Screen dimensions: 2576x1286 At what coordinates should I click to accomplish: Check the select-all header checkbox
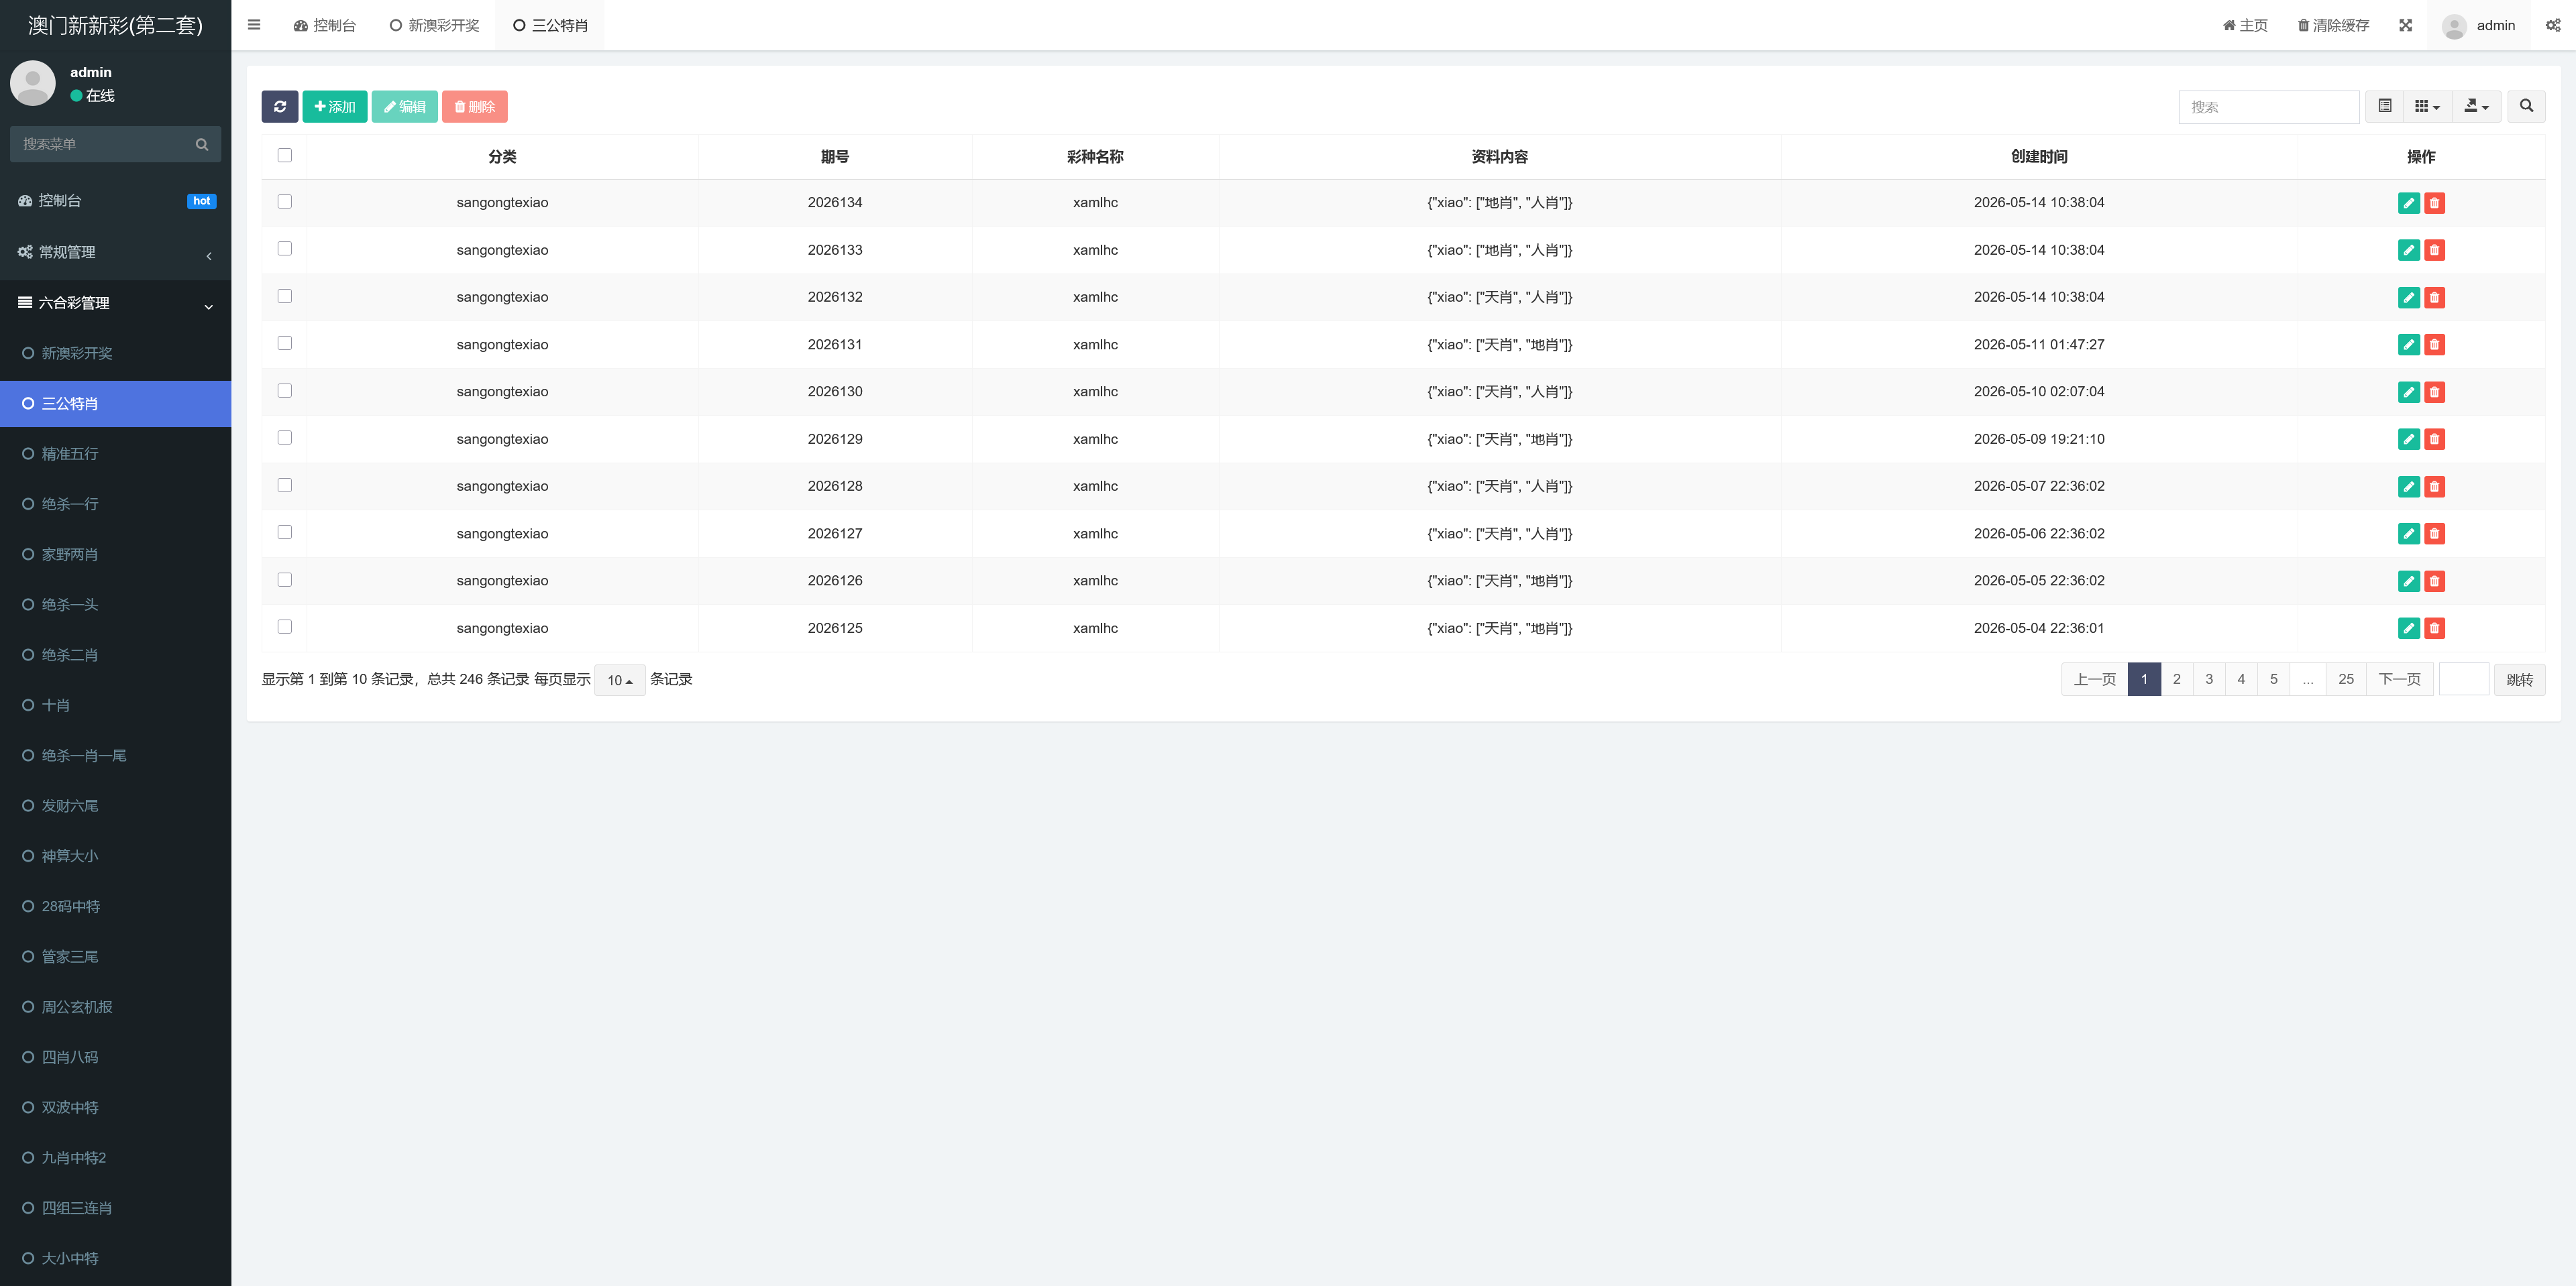pos(285,155)
